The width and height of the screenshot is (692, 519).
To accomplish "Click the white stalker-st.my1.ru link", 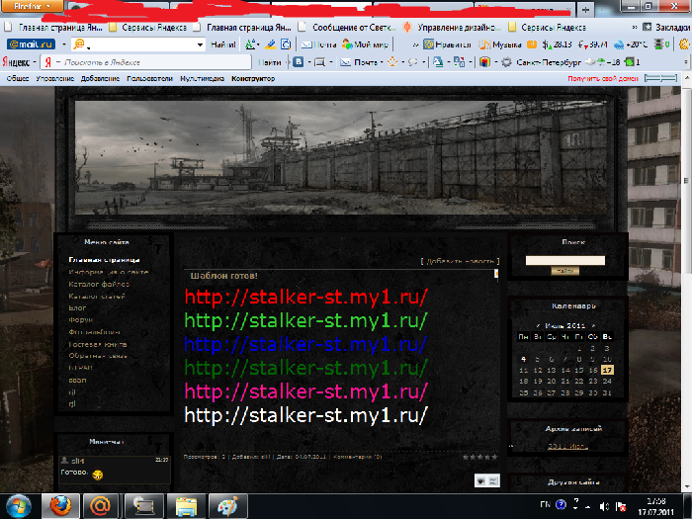I will (305, 415).
